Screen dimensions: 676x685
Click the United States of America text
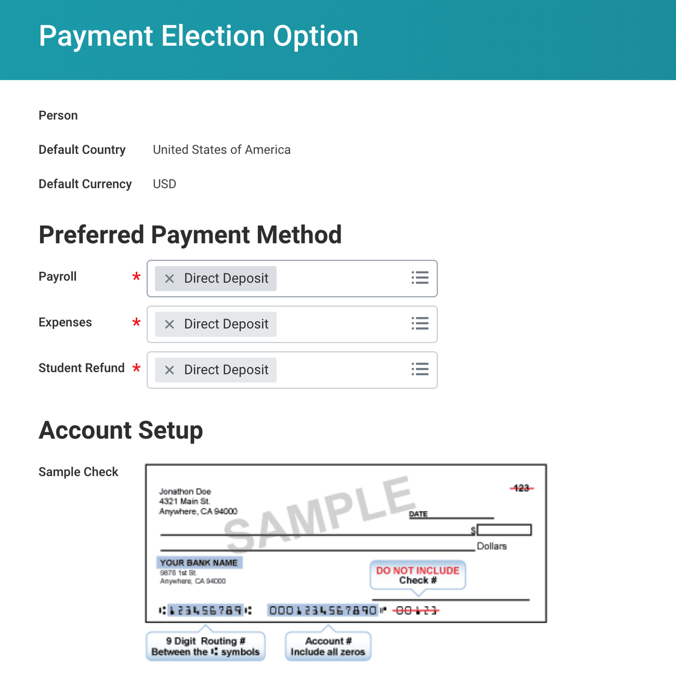[221, 150]
